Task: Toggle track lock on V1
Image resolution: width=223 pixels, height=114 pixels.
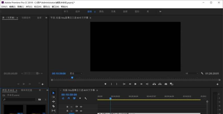Action: [67, 107]
